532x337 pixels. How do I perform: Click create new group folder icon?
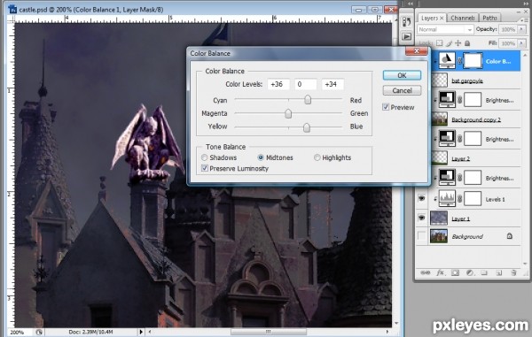pyautogui.click(x=484, y=272)
